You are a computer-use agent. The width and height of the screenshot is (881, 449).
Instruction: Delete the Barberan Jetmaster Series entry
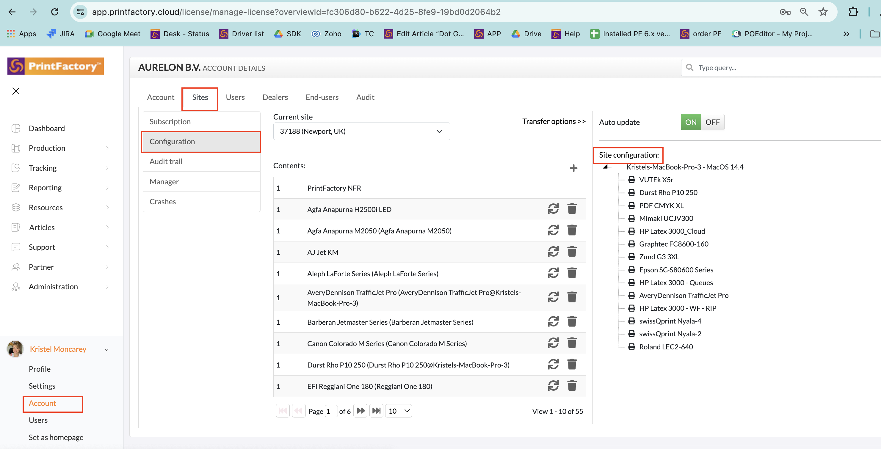572,321
